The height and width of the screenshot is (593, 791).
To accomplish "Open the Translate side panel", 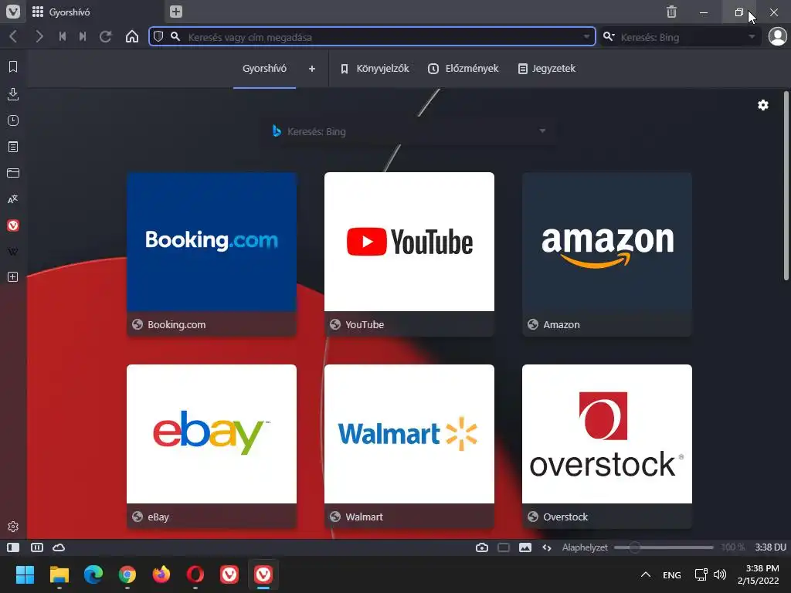I will pyautogui.click(x=13, y=199).
